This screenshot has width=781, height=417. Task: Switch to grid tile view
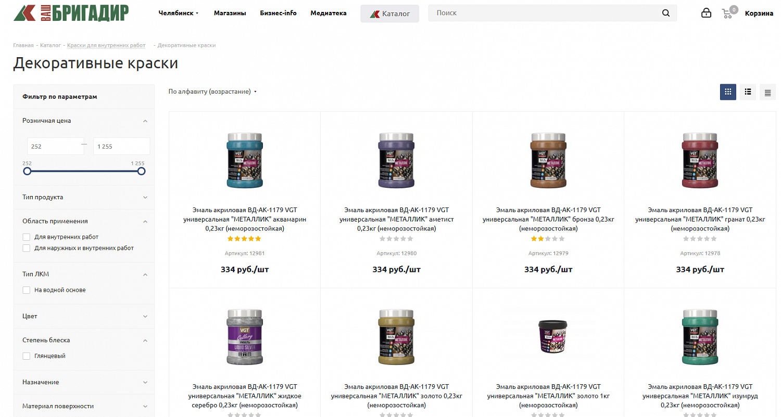pyautogui.click(x=728, y=92)
